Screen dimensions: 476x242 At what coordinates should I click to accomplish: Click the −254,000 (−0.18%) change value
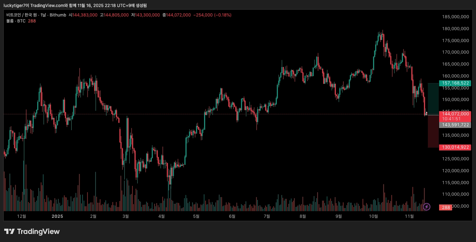(x=212, y=15)
